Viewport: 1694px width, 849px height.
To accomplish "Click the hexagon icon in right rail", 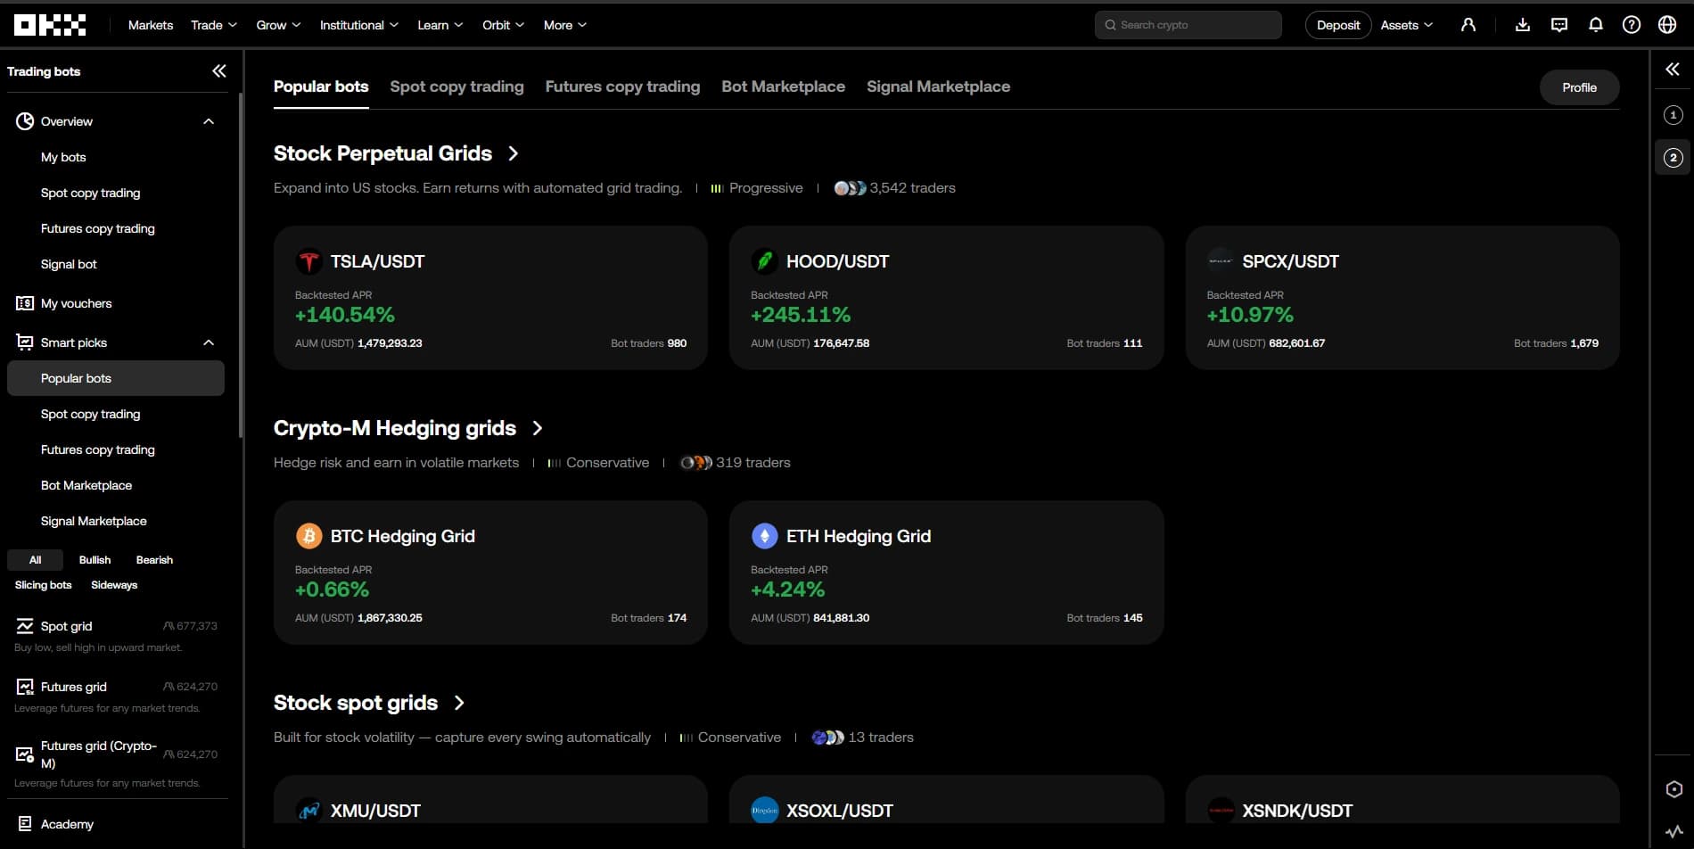I will (x=1674, y=789).
